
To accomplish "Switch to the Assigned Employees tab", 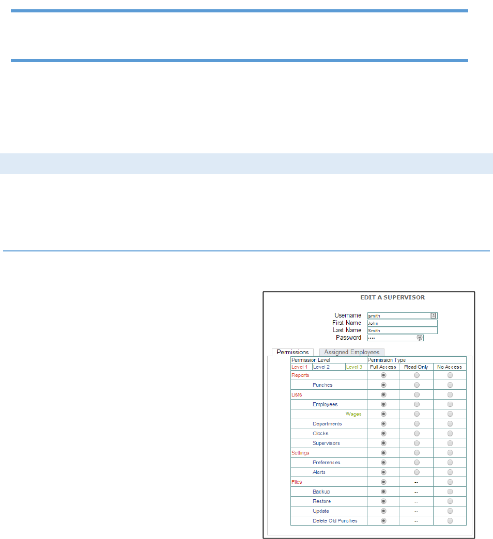I will [351, 352].
